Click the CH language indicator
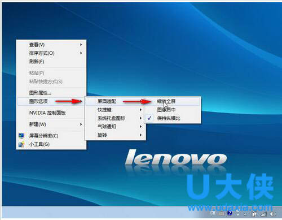 [213, 213]
